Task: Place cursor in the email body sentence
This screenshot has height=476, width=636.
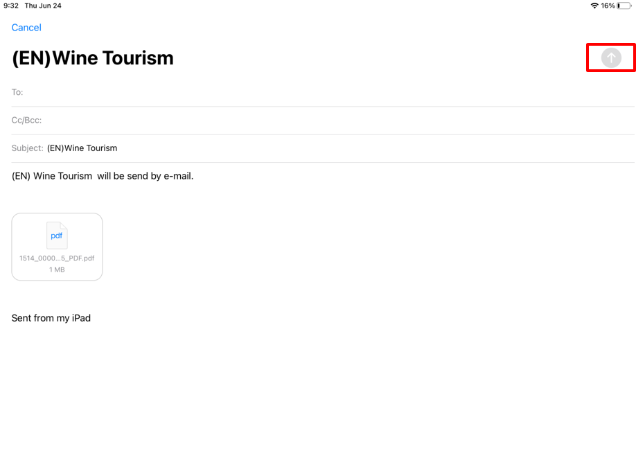Action: (x=103, y=176)
